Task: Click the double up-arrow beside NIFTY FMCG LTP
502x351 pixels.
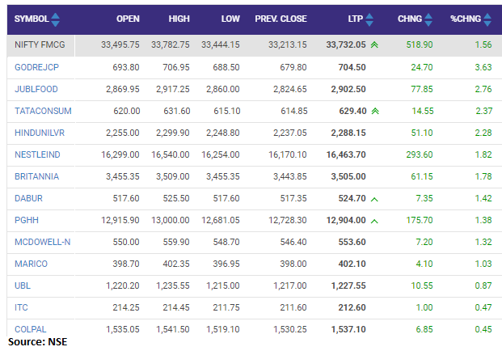Action: [374, 45]
